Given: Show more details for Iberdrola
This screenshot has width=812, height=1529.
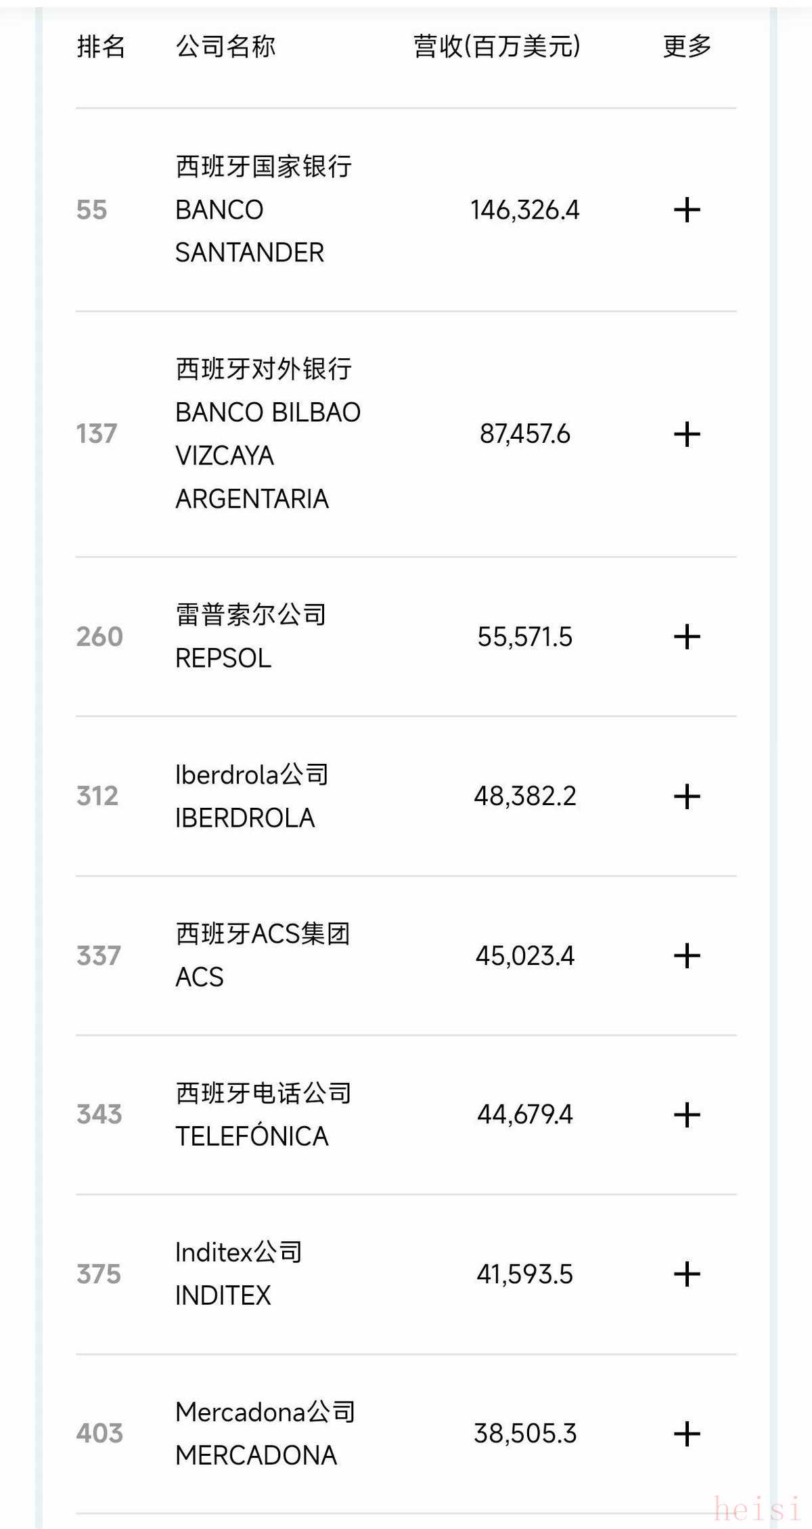Looking at the screenshot, I should click(687, 796).
